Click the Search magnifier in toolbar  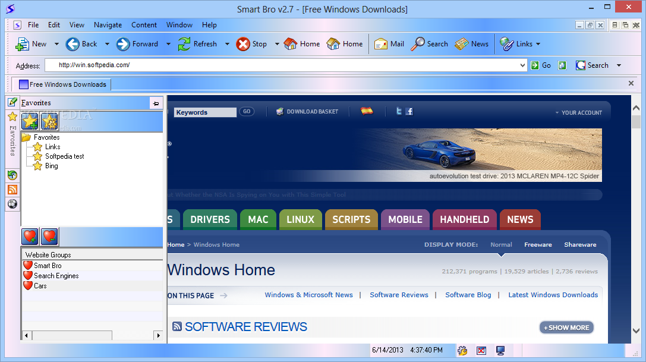click(x=417, y=44)
